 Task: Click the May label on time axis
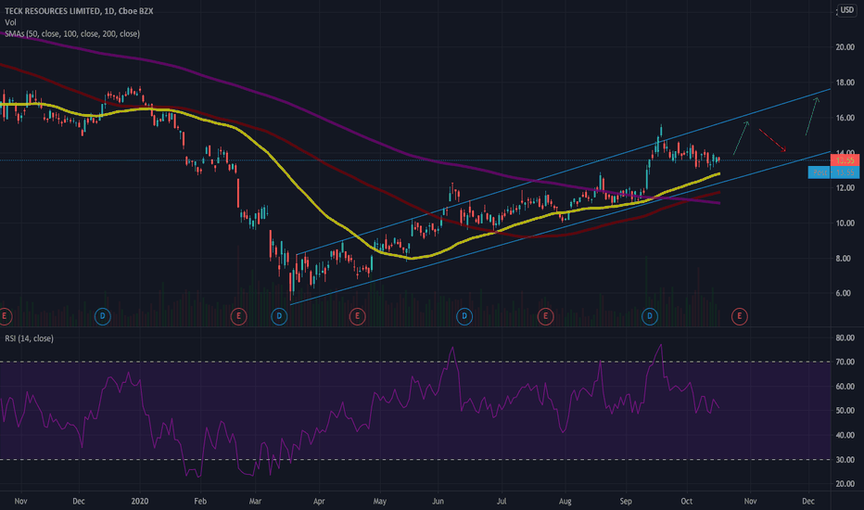380,501
